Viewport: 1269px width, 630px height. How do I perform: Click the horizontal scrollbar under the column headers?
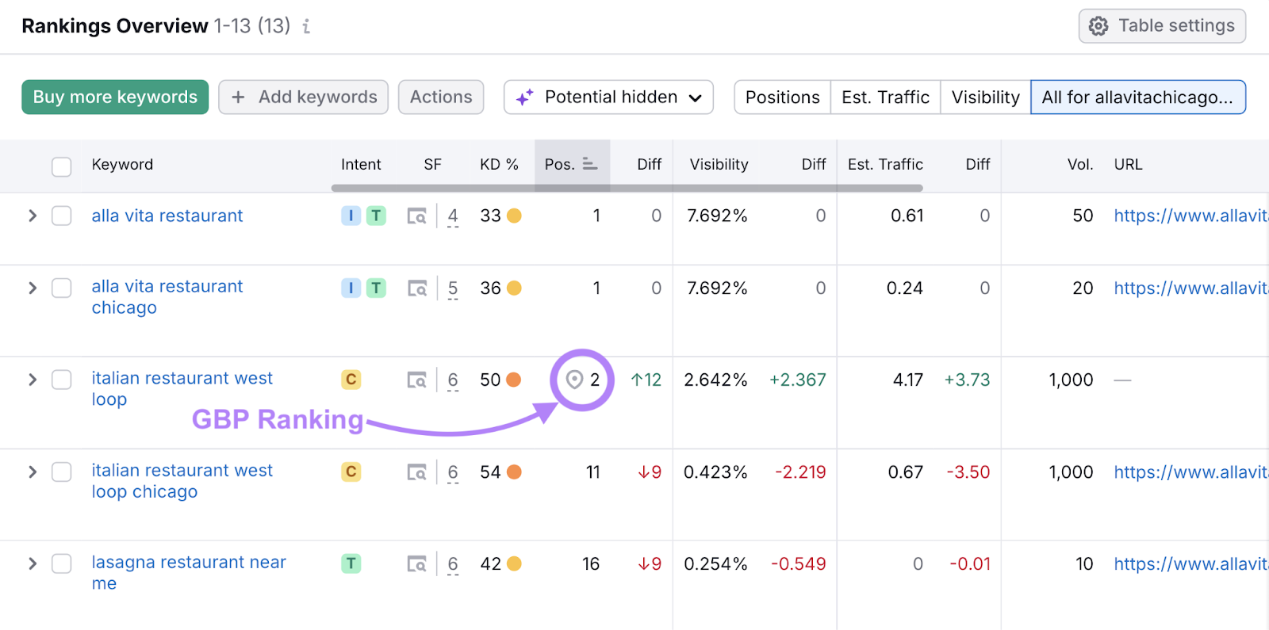coord(627,189)
